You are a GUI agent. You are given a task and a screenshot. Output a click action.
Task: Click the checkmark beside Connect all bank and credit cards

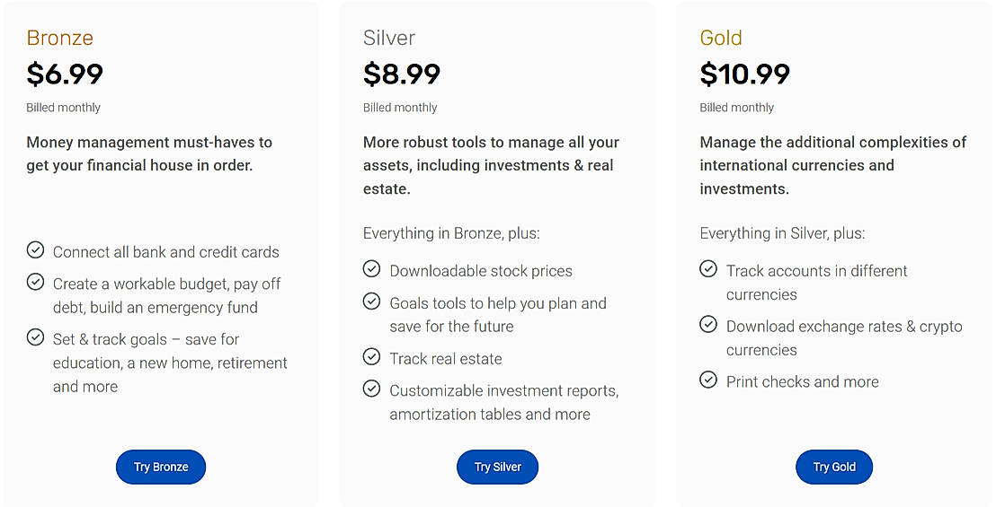[x=35, y=249]
